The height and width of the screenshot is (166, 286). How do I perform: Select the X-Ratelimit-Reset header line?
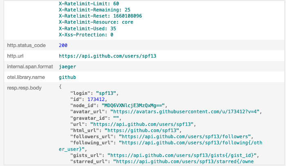tap(101, 16)
